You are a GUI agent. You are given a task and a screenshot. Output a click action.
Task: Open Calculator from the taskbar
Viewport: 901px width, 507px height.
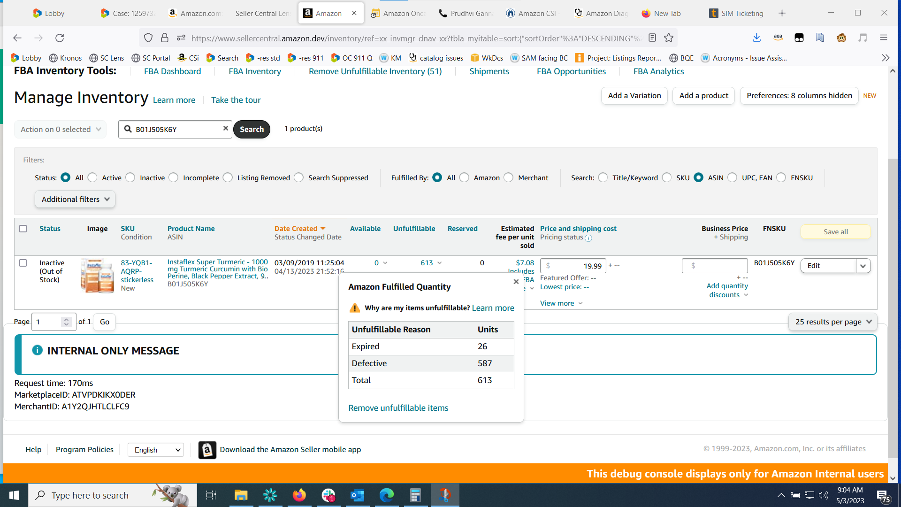[415, 495]
